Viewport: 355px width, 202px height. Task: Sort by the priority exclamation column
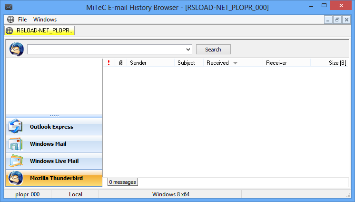108,63
